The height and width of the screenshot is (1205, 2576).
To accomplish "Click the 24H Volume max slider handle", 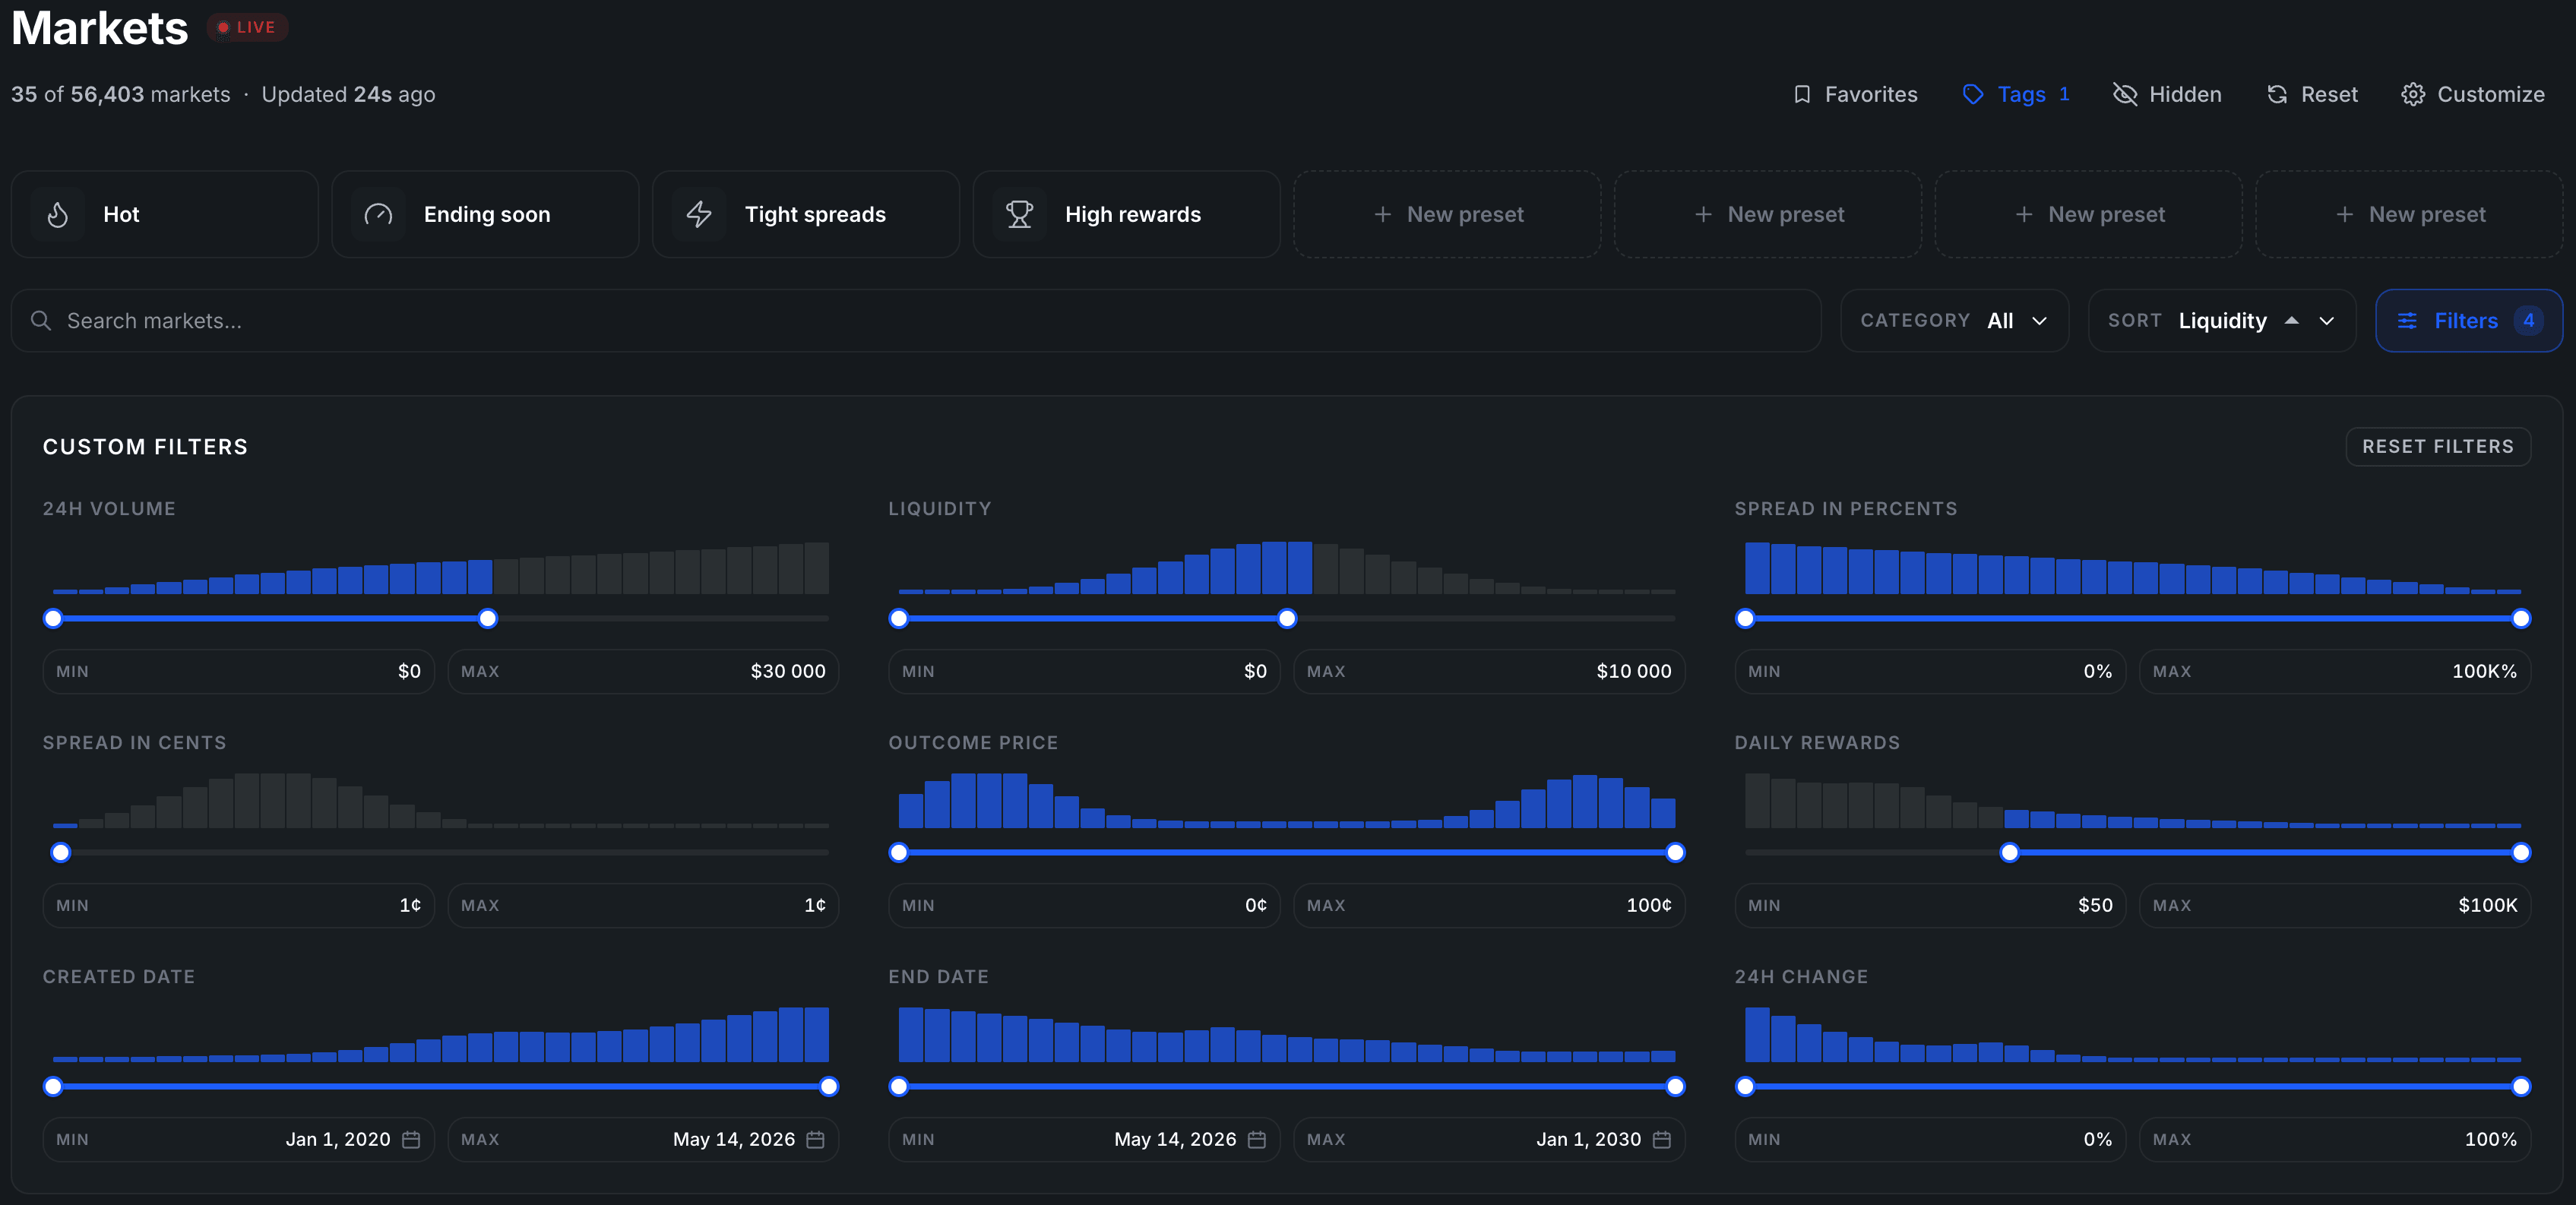I will pos(488,618).
